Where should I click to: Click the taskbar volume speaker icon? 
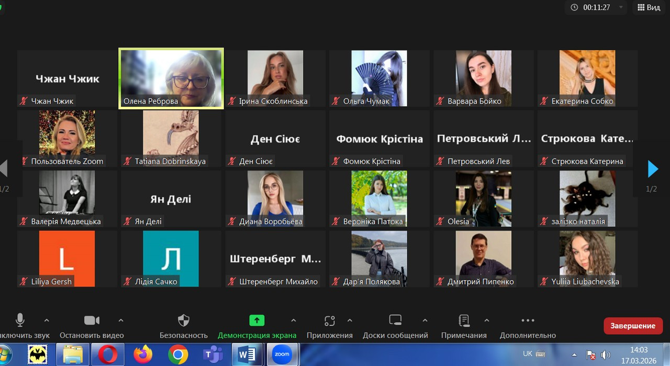(606, 355)
